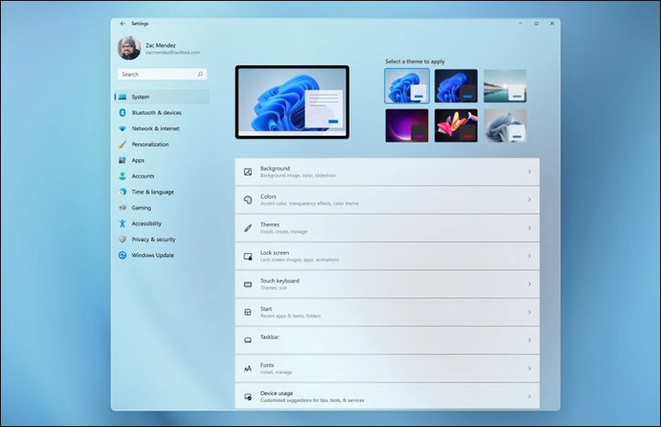661x427 pixels.
Task: Open Accounts section
Action: [162, 177]
